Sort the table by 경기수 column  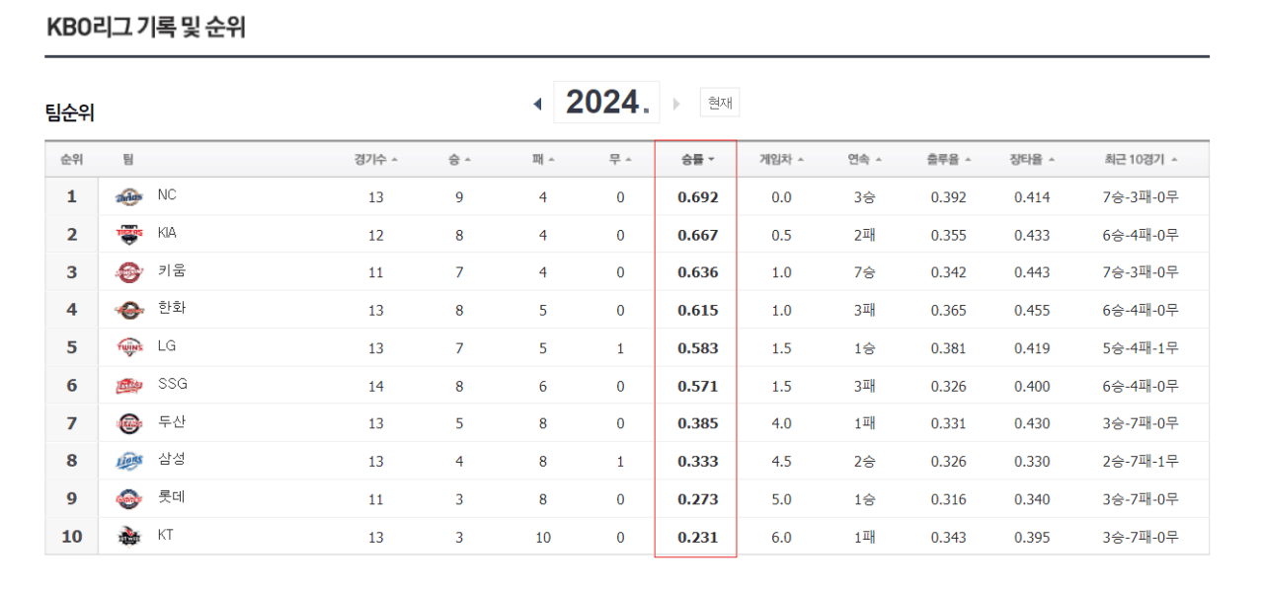click(x=376, y=160)
